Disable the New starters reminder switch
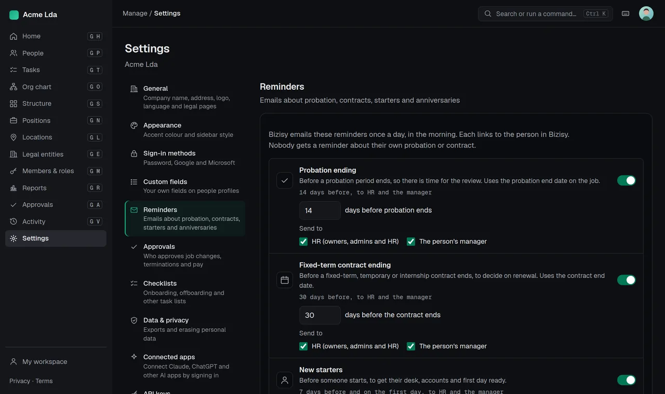665x394 pixels. click(x=627, y=380)
